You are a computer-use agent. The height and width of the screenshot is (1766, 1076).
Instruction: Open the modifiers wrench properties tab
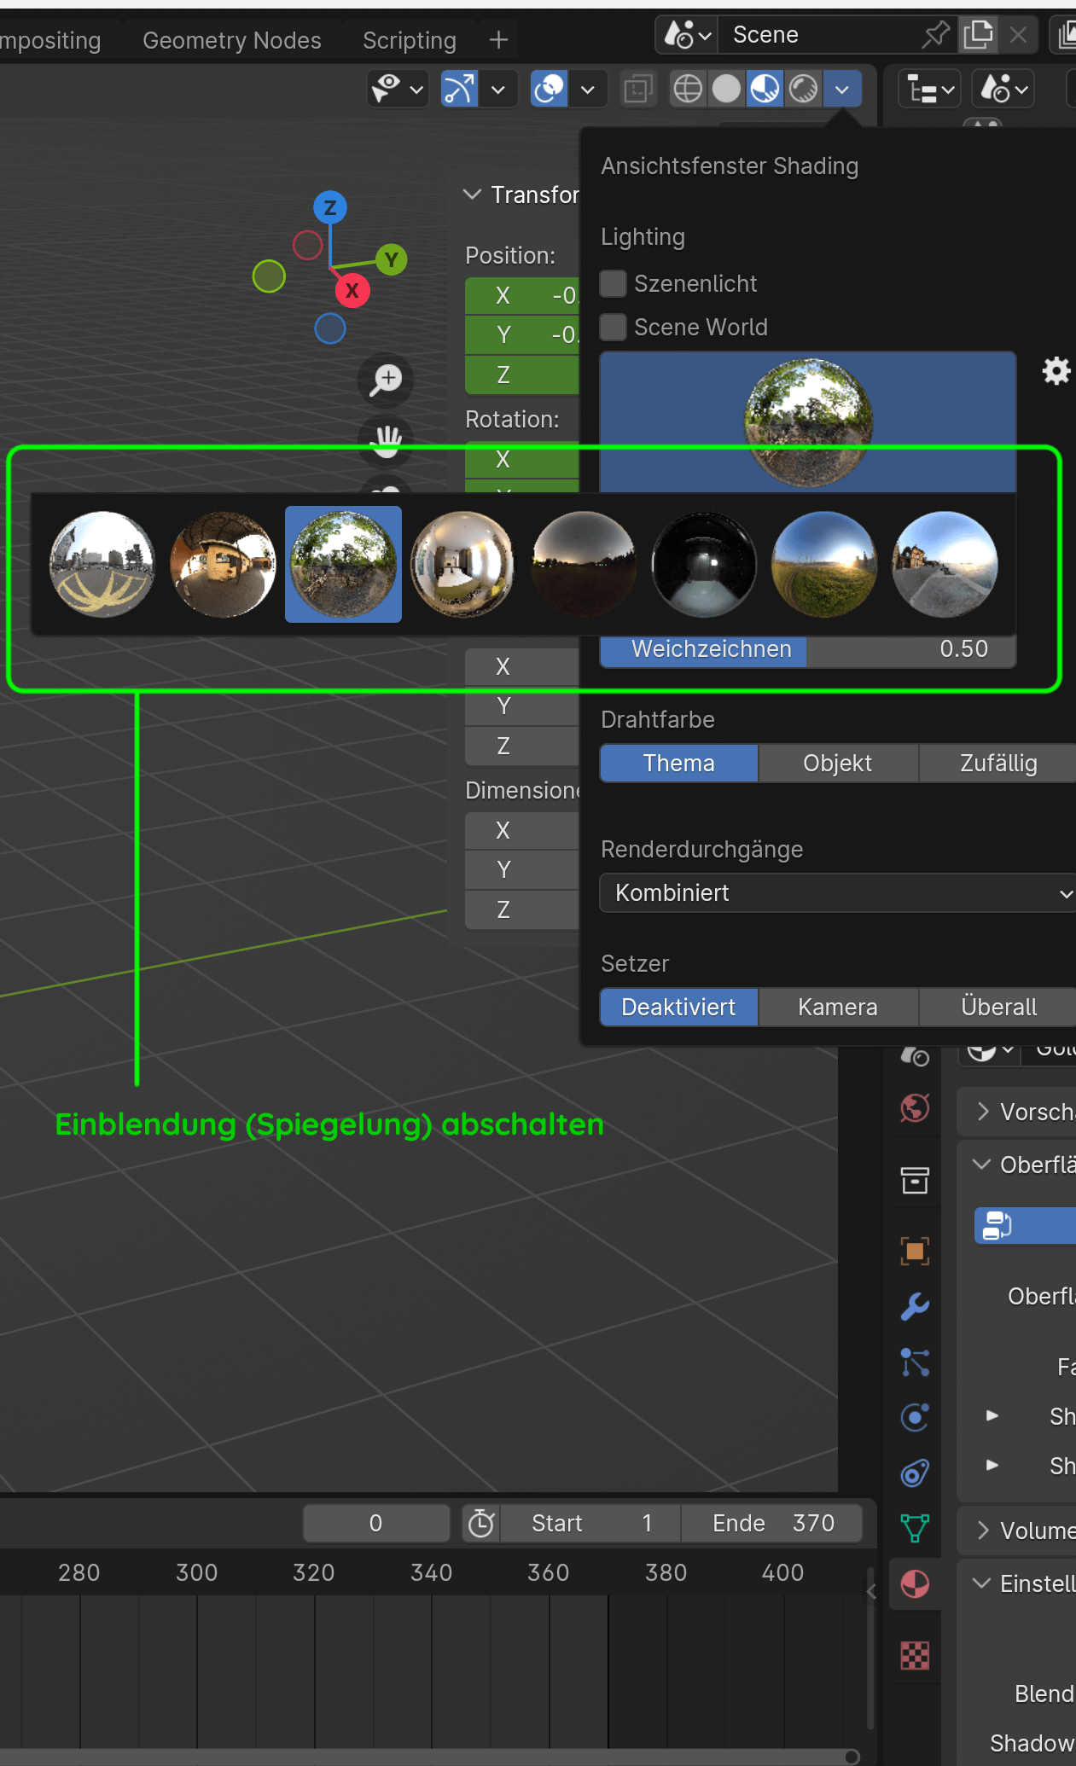coord(915,1306)
